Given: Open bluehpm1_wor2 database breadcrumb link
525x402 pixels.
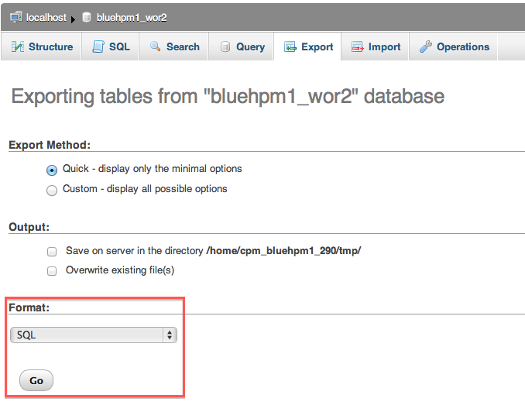Looking at the screenshot, I should click(x=132, y=17).
